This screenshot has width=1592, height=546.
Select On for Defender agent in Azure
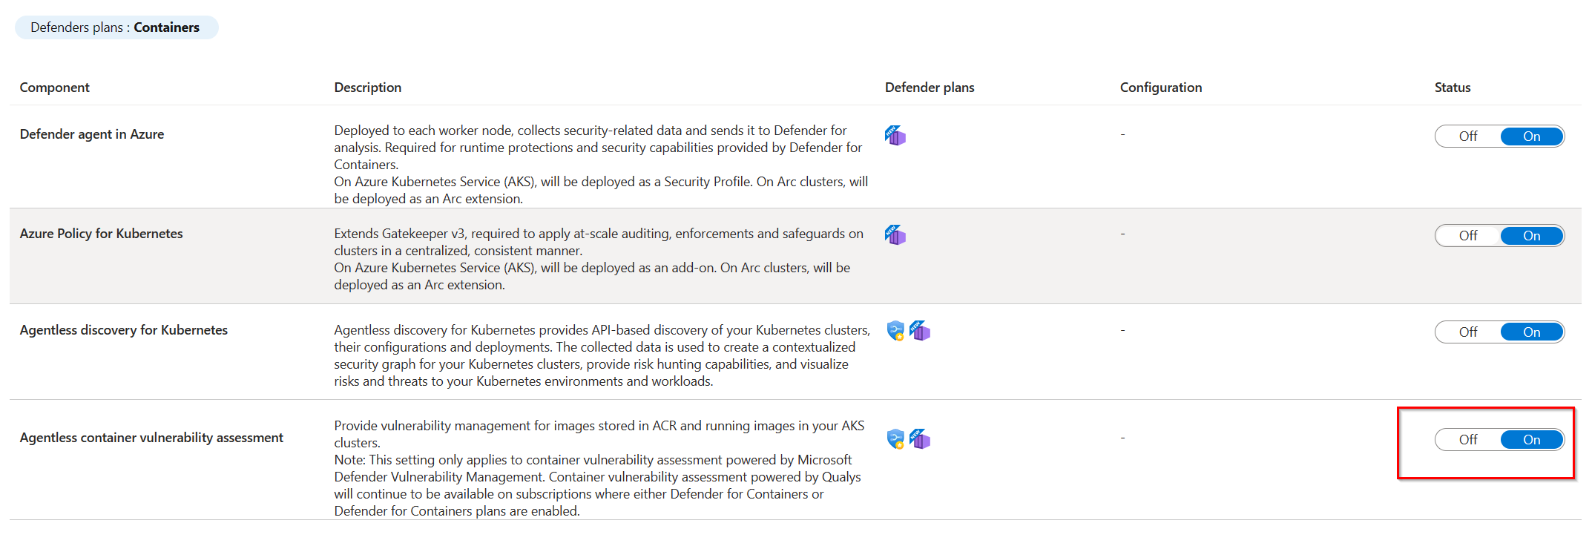(x=1532, y=136)
